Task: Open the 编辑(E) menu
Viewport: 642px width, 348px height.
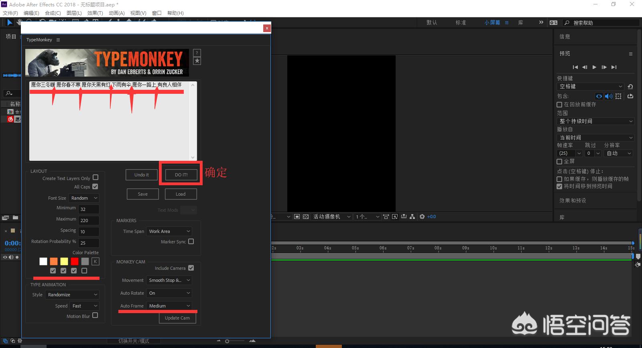Action: click(31, 13)
